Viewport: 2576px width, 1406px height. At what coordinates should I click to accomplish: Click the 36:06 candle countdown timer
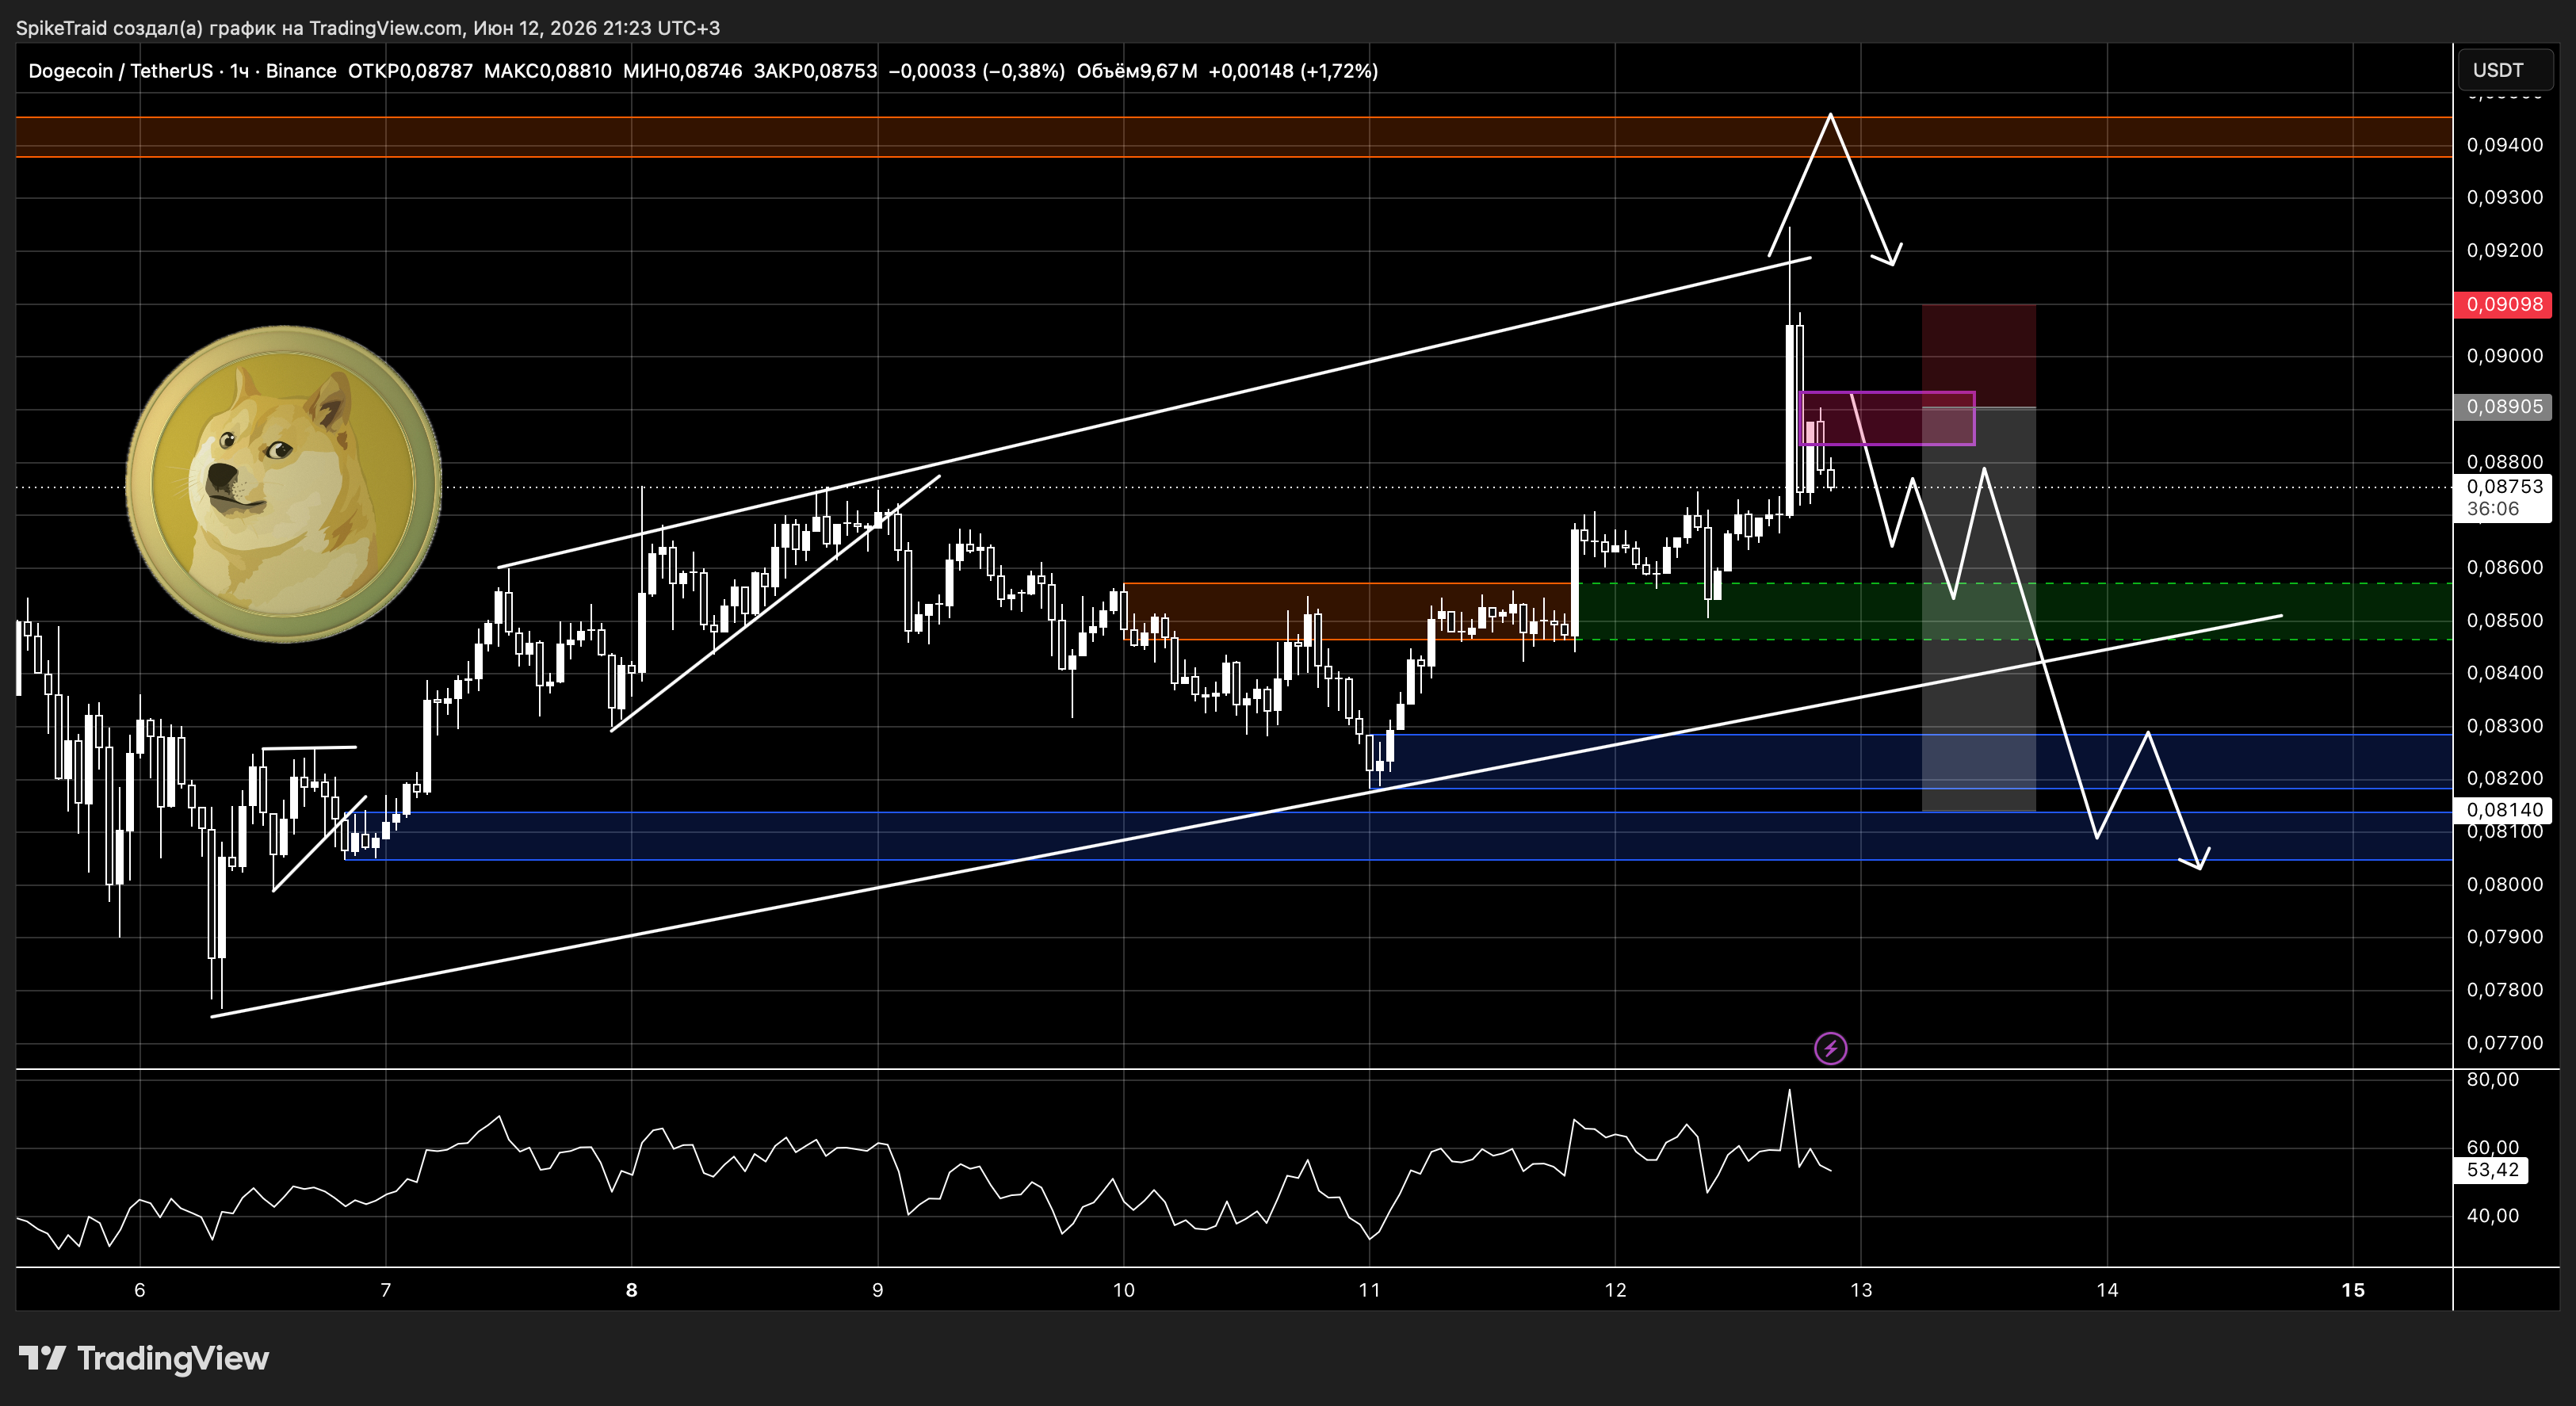click(2493, 508)
